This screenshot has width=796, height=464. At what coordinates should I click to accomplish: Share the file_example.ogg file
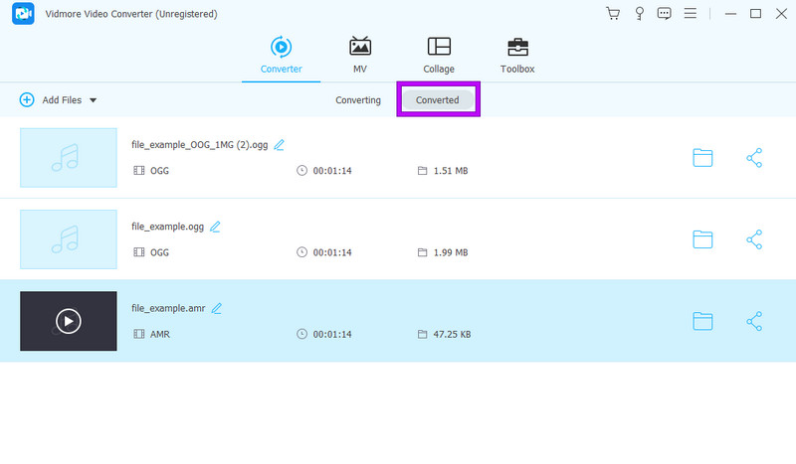tap(754, 238)
